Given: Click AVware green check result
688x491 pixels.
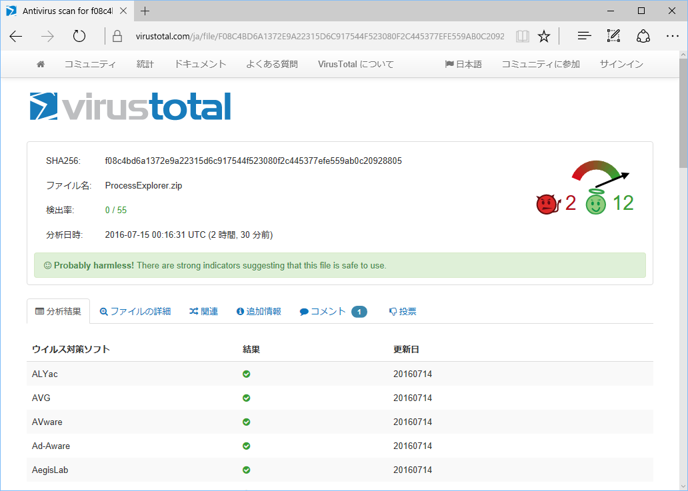Looking at the screenshot, I should 247,422.
